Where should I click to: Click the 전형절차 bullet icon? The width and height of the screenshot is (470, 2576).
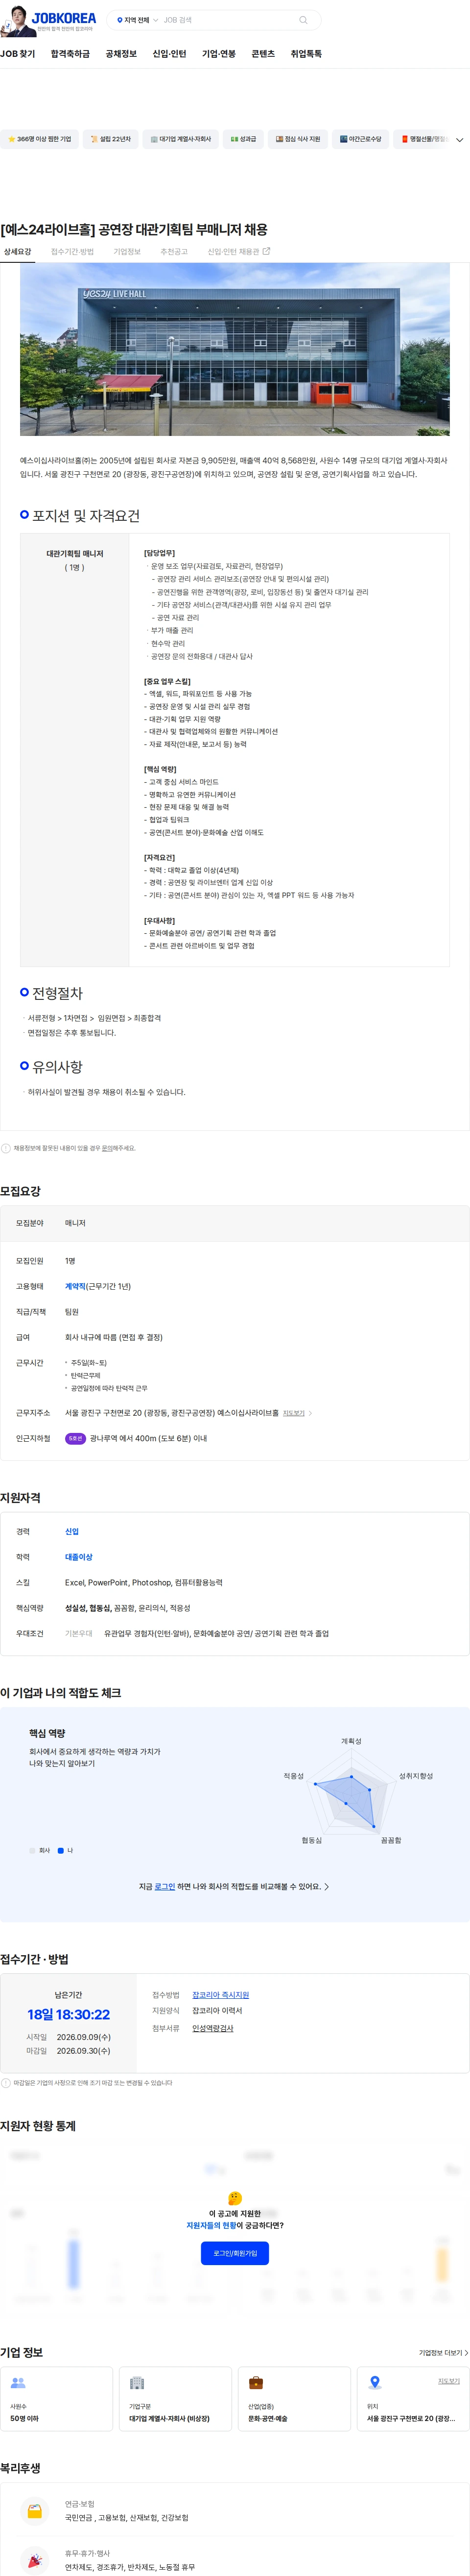[25, 992]
